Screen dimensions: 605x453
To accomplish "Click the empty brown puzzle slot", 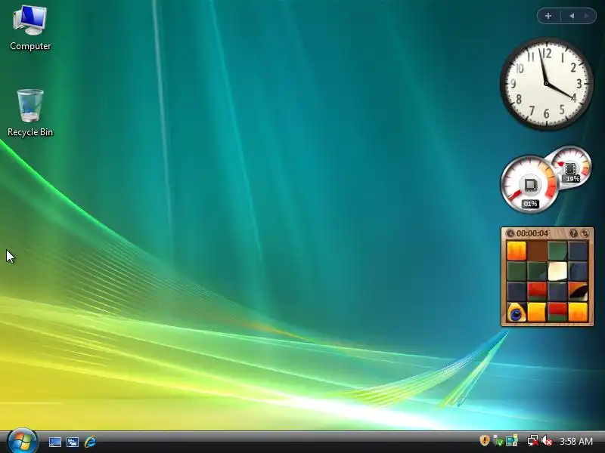I will 537,251.
